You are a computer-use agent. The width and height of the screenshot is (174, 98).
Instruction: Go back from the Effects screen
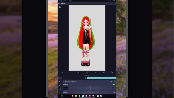59,3
